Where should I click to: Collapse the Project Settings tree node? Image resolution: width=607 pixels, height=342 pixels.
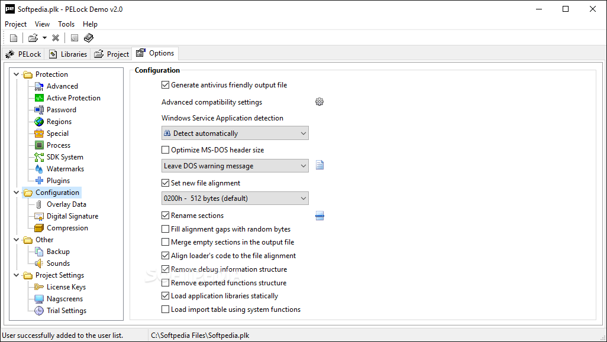click(x=16, y=275)
